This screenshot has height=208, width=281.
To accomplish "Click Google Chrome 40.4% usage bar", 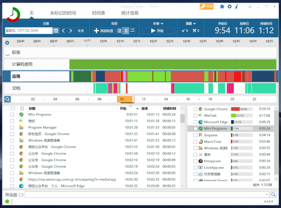I will (241, 109).
